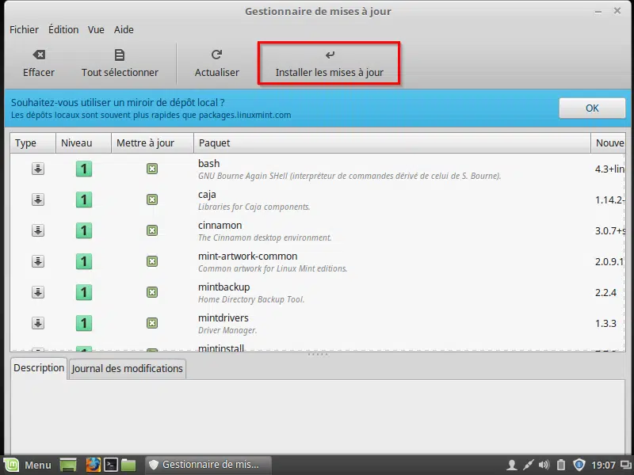Click the Paquet column header

(391, 143)
